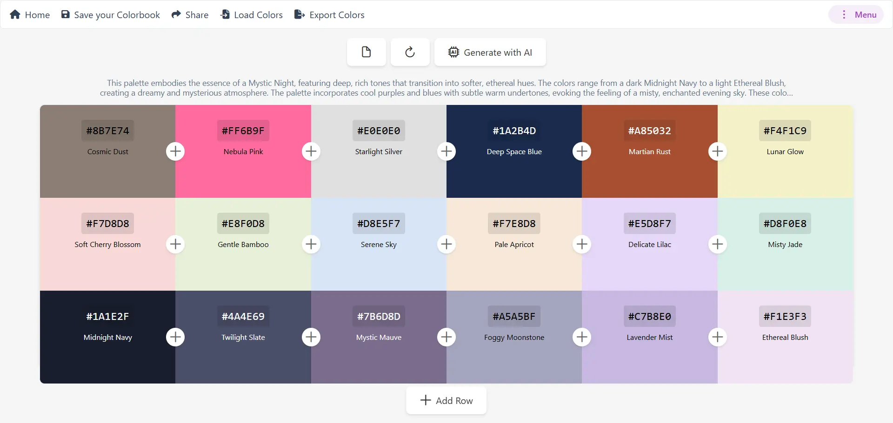
Task: Click the #E0E0E0 hex code label
Action: click(379, 131)
